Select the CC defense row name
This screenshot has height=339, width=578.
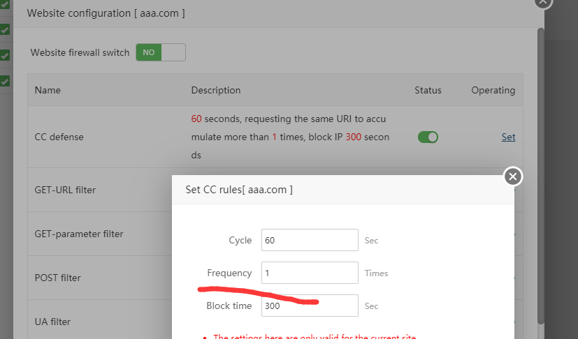click(59, 137)
